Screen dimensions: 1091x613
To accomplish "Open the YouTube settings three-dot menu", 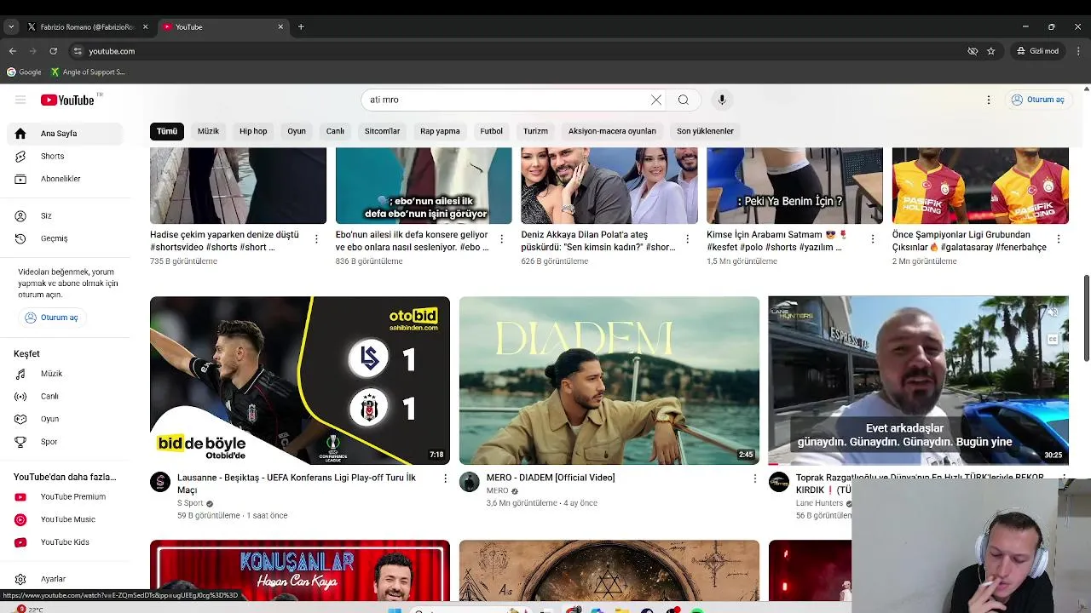I will pos(989,100).
